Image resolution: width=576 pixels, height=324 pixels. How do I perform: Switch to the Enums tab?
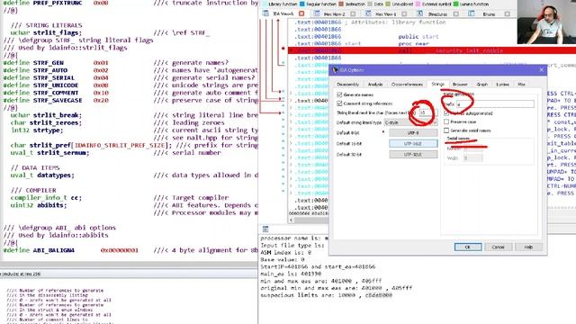pyautogui.click(x=489, y=14)
